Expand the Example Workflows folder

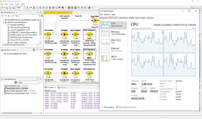pyautogui.click(x=6, y=25)
